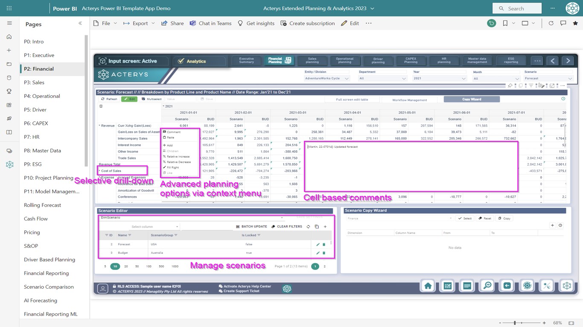Click the BATCH UPDATE button

(x=251, y=227)
